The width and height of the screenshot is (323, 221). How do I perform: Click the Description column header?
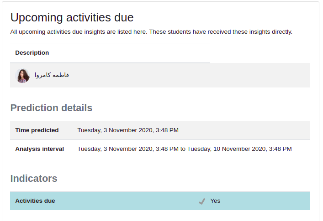[32, 53]
